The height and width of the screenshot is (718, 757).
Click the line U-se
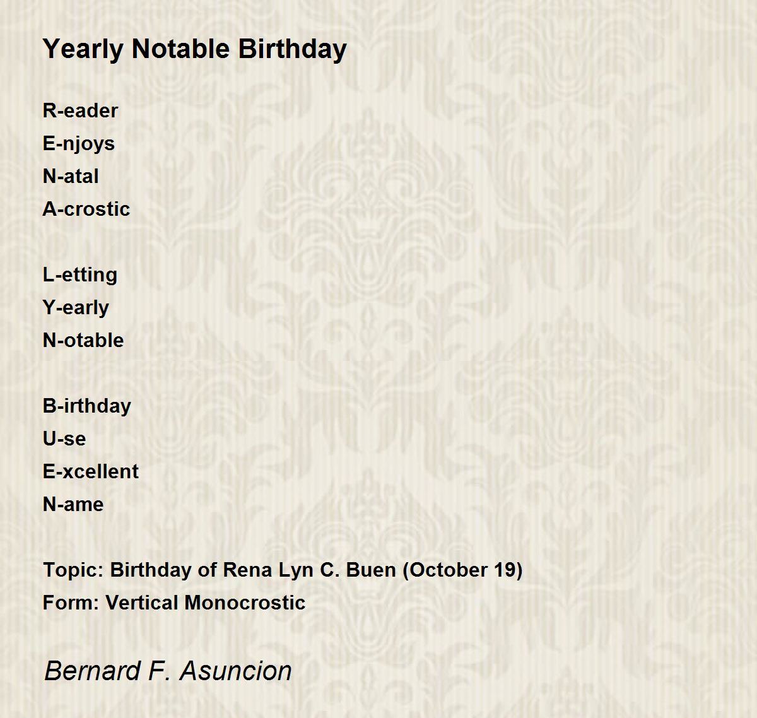tap(64, 438)
